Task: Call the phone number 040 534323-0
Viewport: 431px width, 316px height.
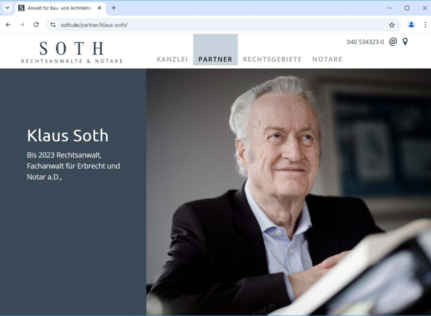Action: (x=365, y=42)
